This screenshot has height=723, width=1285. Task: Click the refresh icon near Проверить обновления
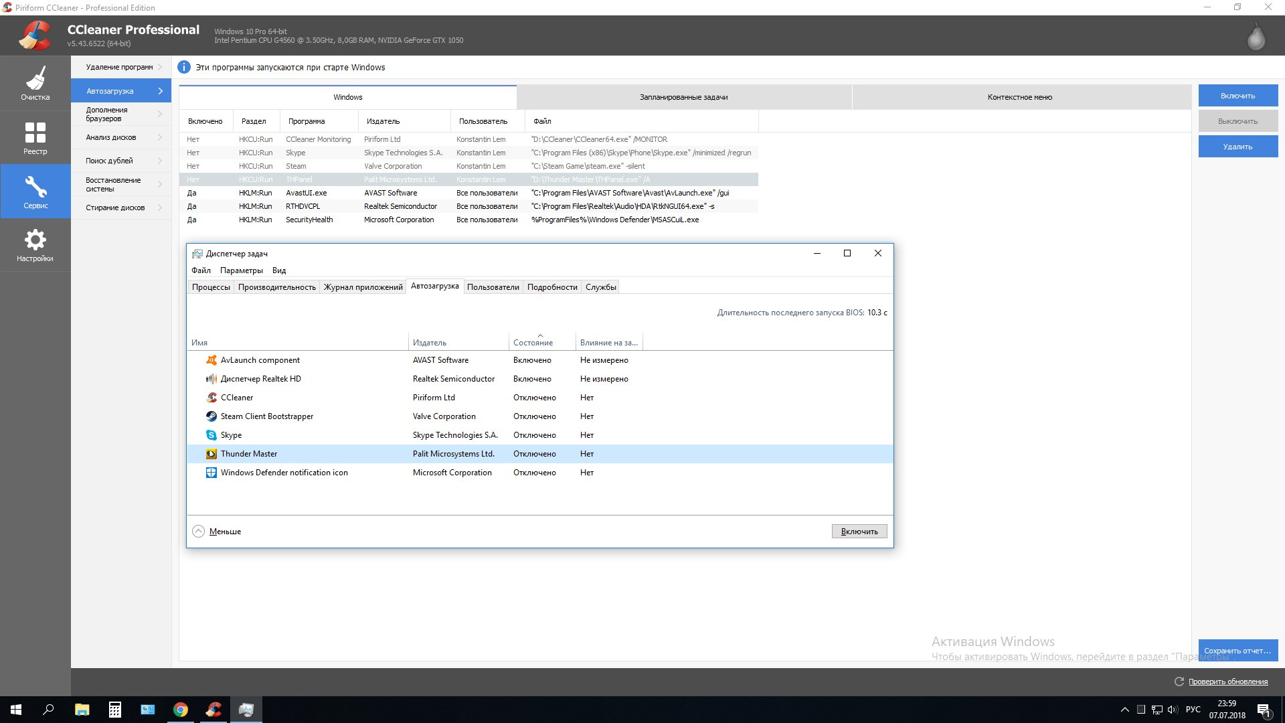[x=1179, y=681]
